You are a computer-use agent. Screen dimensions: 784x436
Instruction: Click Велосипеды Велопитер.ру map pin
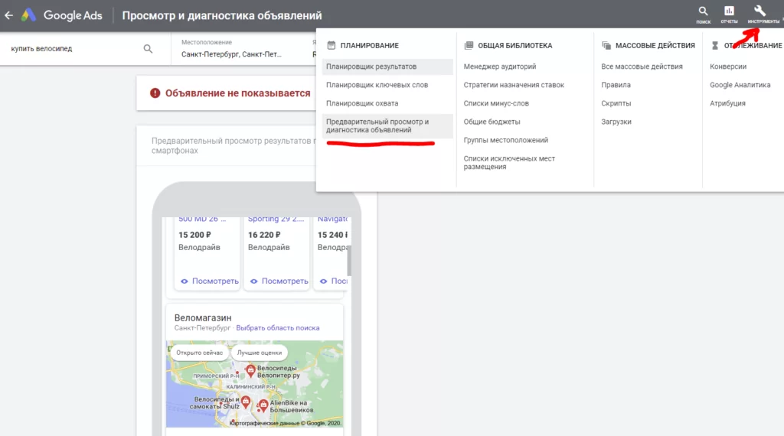tap(250, 370)
